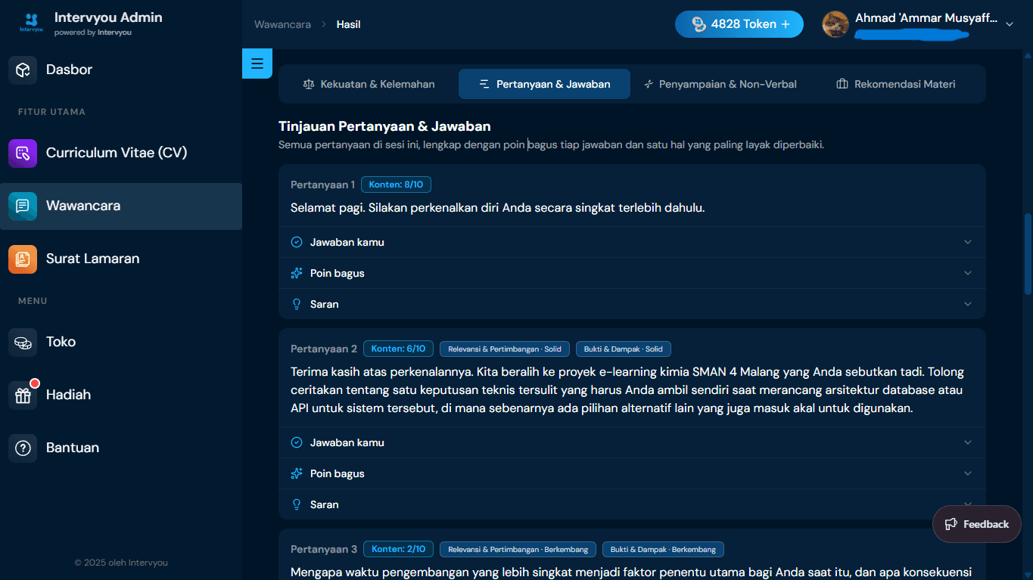Expand Jawaban kamu under Pertanyaan 2
Screen dimensions: 1033x580
click(632, 442)
